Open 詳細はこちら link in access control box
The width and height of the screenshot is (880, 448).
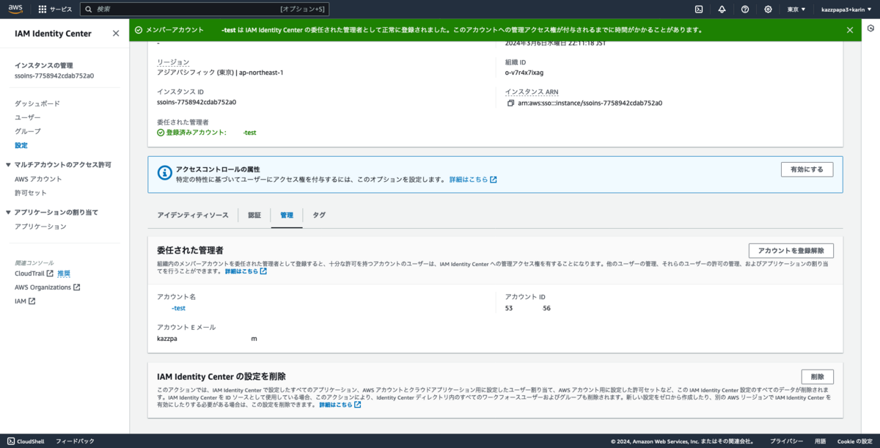coord(473,180)
